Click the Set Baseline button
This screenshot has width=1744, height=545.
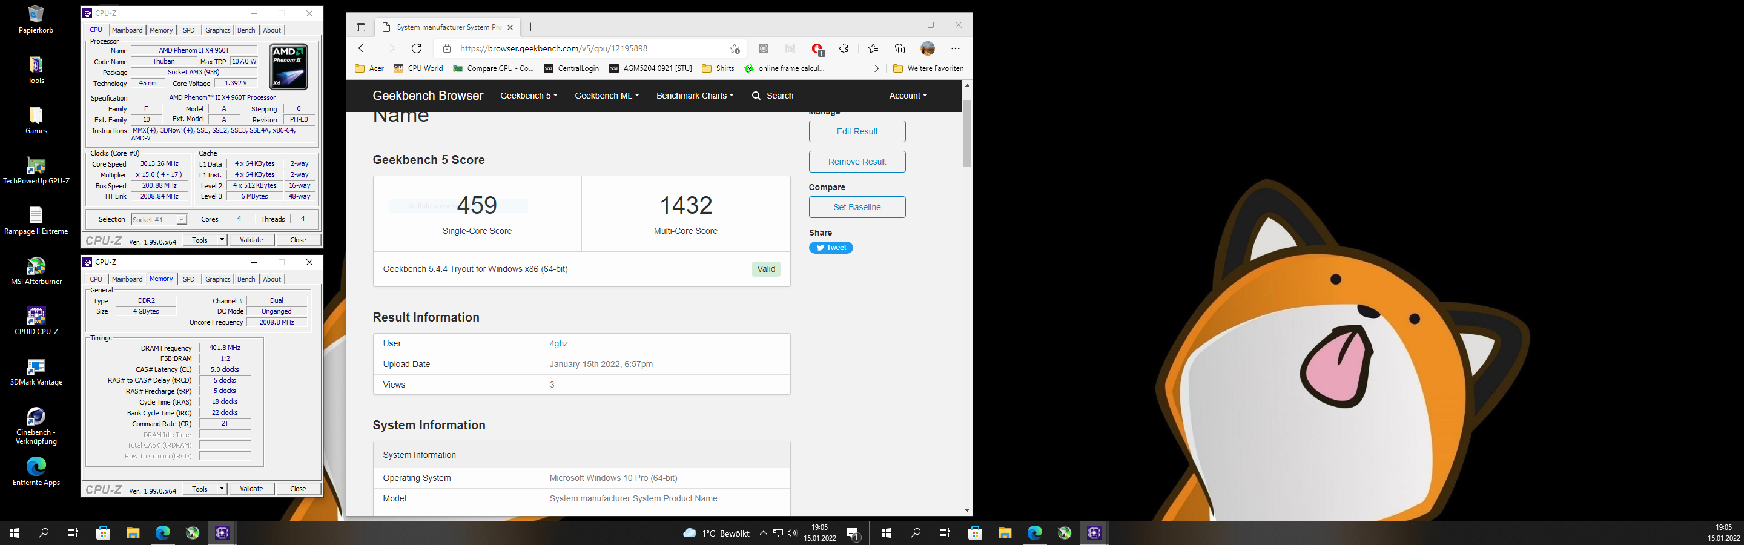857,207
